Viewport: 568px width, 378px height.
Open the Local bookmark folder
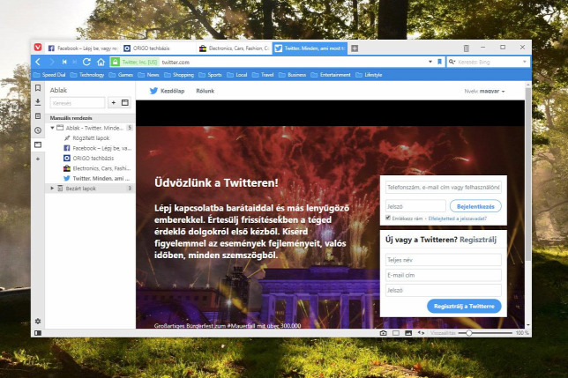237,75
